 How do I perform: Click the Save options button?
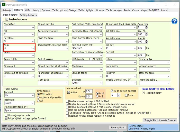pyautogui.click(x=118, y=127)
